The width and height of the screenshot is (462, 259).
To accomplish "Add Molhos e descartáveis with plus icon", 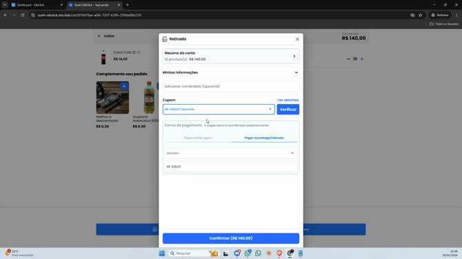I will tap(124, 86).
